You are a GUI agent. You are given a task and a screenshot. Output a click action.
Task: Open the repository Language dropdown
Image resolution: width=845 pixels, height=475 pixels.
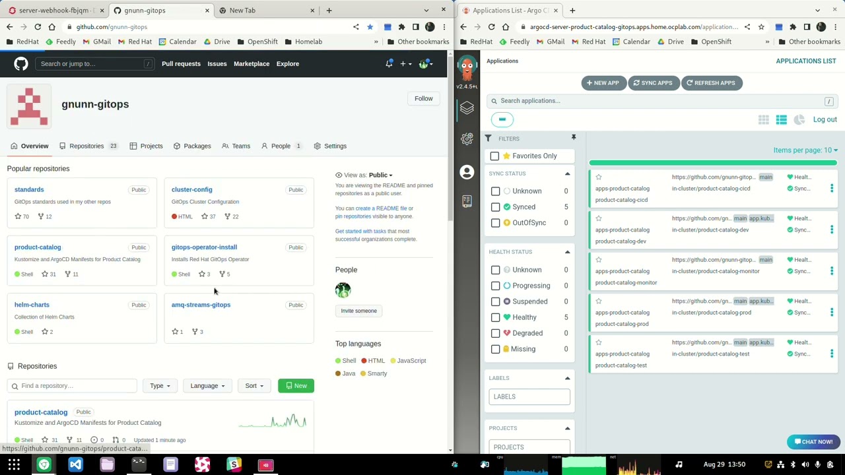pos(208,385)
